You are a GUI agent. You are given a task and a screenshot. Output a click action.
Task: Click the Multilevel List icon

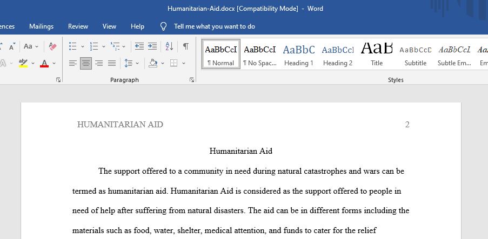115,46
